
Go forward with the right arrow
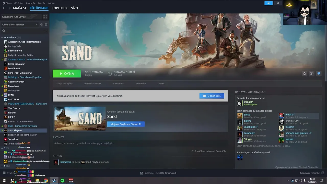(x=9, y=8)
